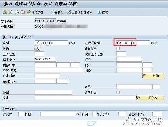Open 总账项快速输入 fast entry
Image resolution: width=168 pixels, height=127 pixels.
[80, 12]
